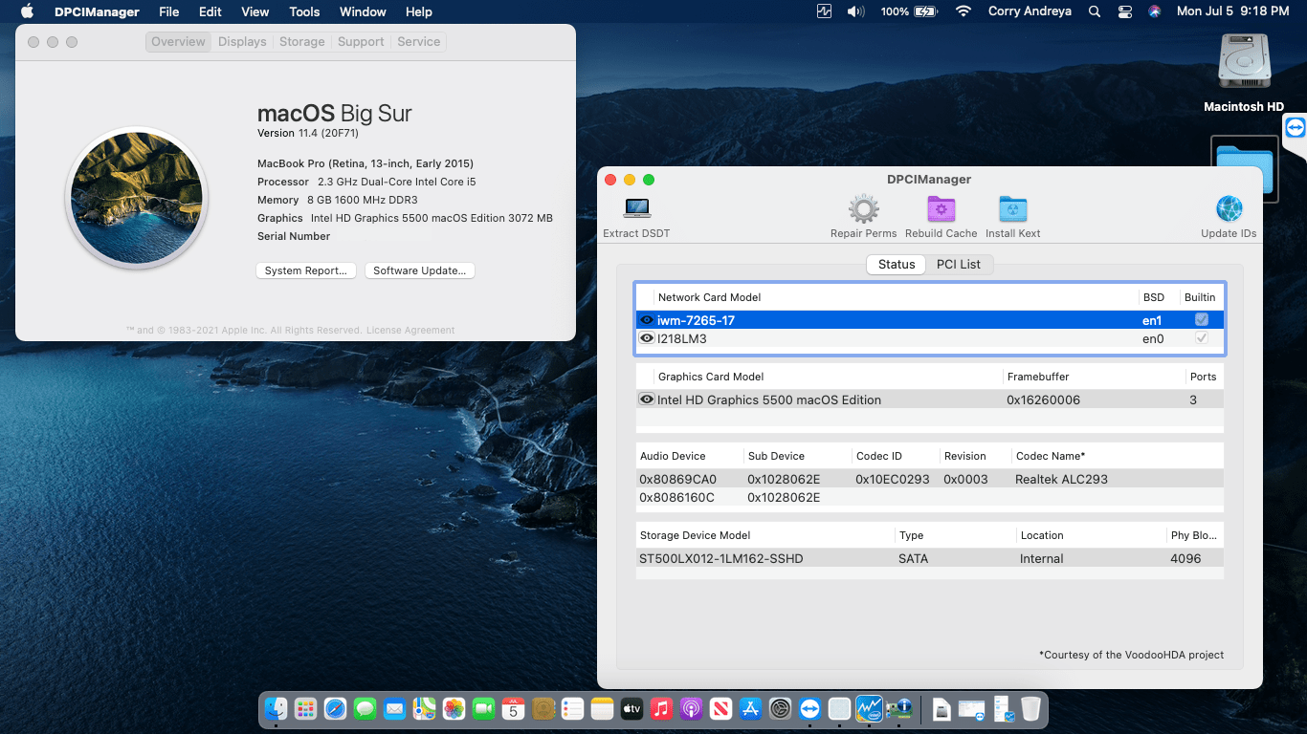Click the 0x8086160C audio device cell

tap(677, 497)
